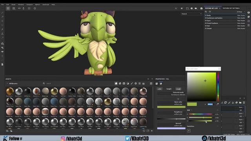Open the Material viewport mode dropdown
This screenshot has height=141, width=251.
pos(191,14)
